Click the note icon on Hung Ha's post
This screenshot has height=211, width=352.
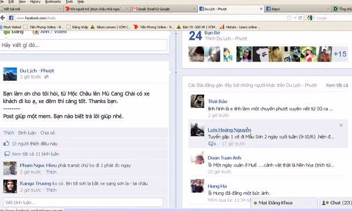210,193
